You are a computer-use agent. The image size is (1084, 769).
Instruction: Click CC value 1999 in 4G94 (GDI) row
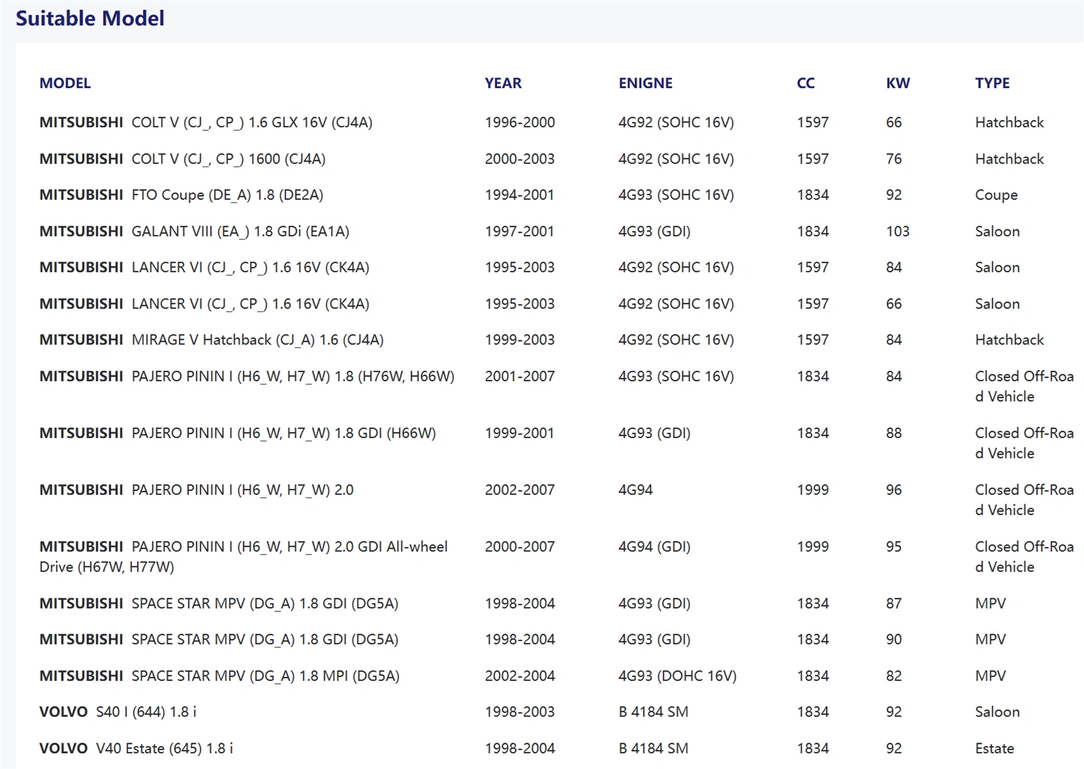(x=812, y=547)
